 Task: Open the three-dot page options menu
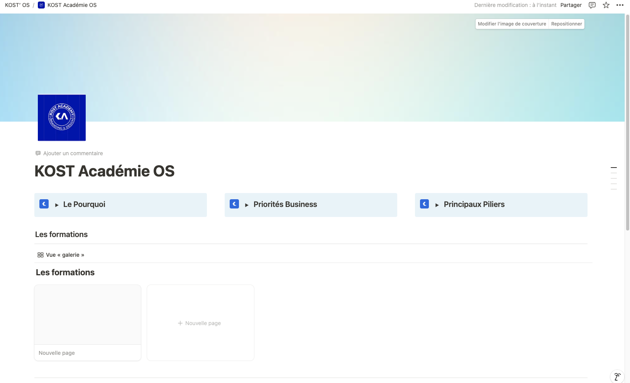click(x=620, y=5)
